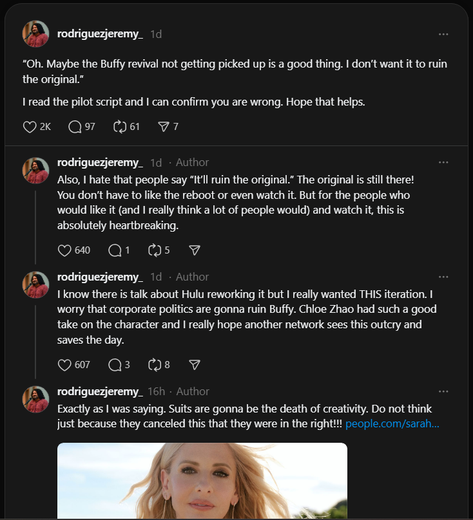Viewport: 473px width, 520px height.
Task: Share the 'ruin the original' reply
Action: click(x=195, y=250)
